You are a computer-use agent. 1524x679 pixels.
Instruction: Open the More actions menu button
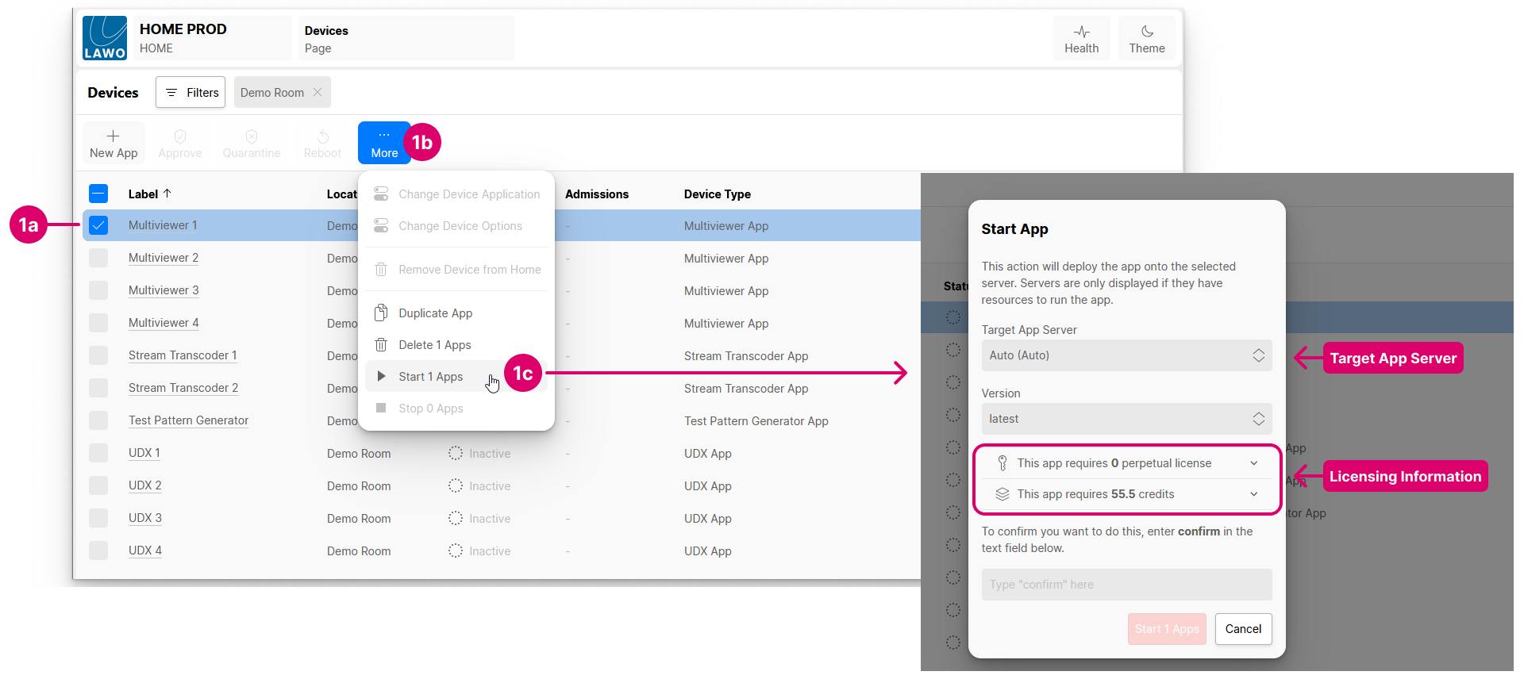[x=384, y=143]
